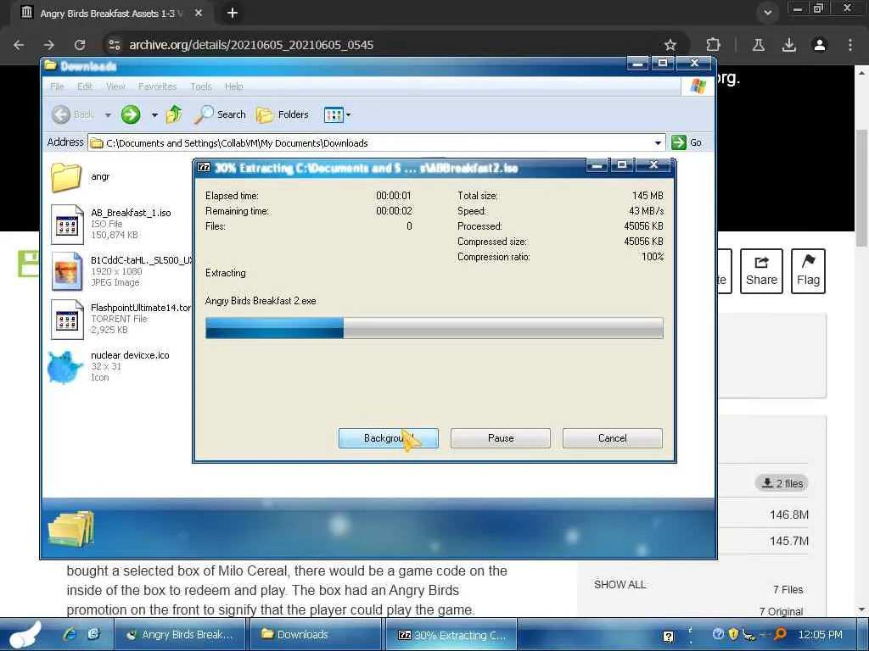Toggle the Folders pane in Explorer
Viewport: 869px width, 651px height.
[x=283, y=114]
